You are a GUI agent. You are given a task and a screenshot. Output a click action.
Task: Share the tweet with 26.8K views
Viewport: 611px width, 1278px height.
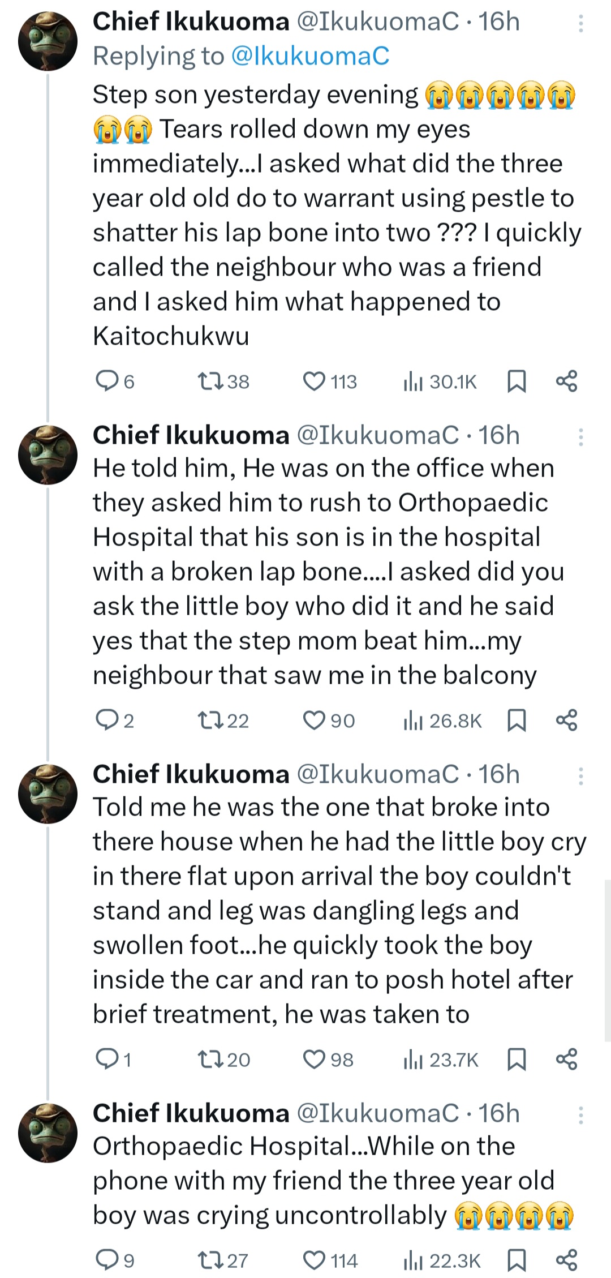point(567,721)
